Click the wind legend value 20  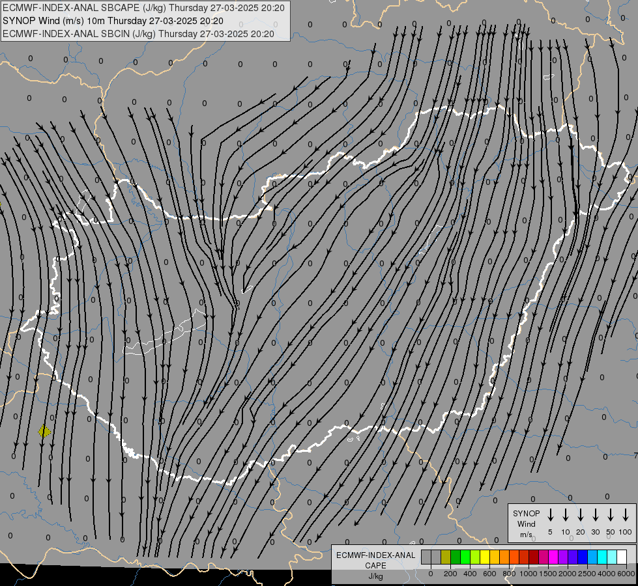tap(581, 532)
